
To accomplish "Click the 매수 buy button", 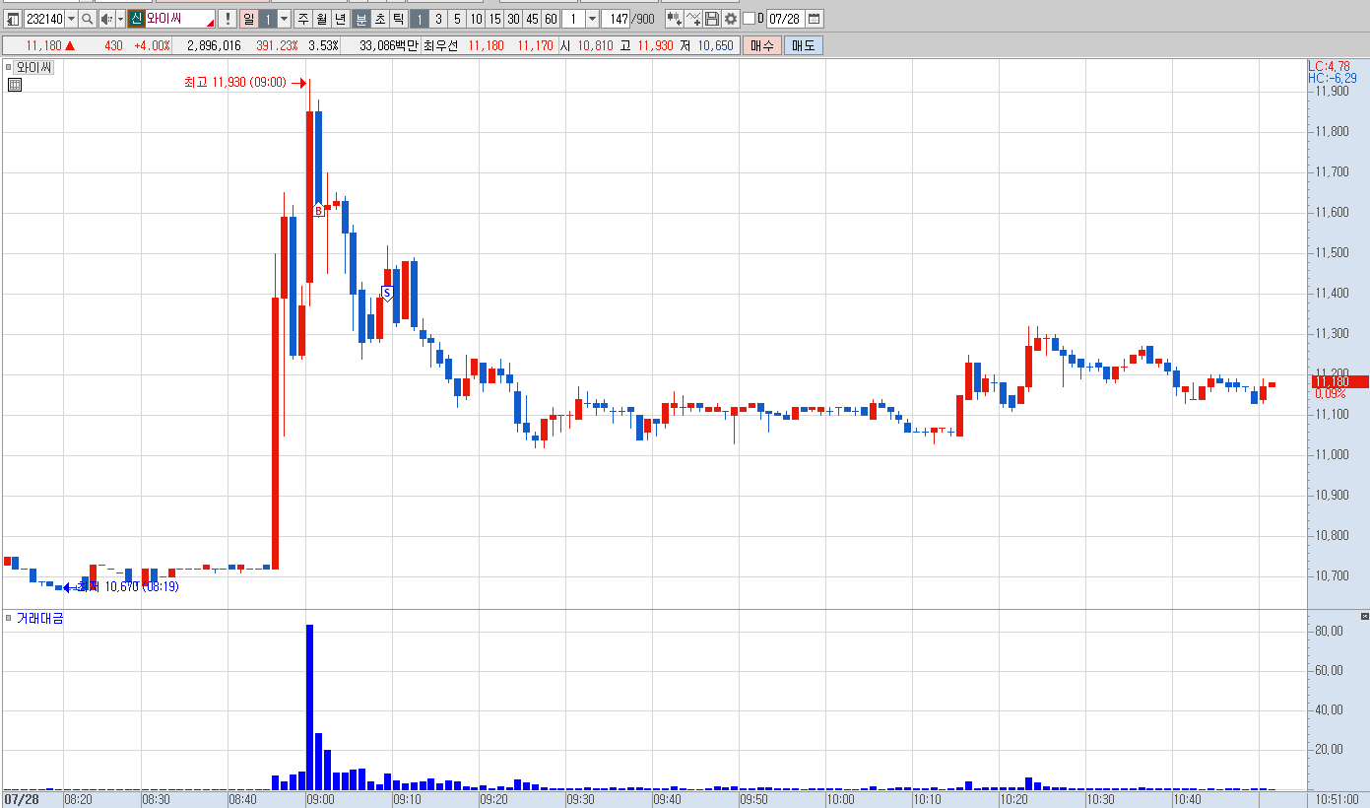I will coord(761,45).
